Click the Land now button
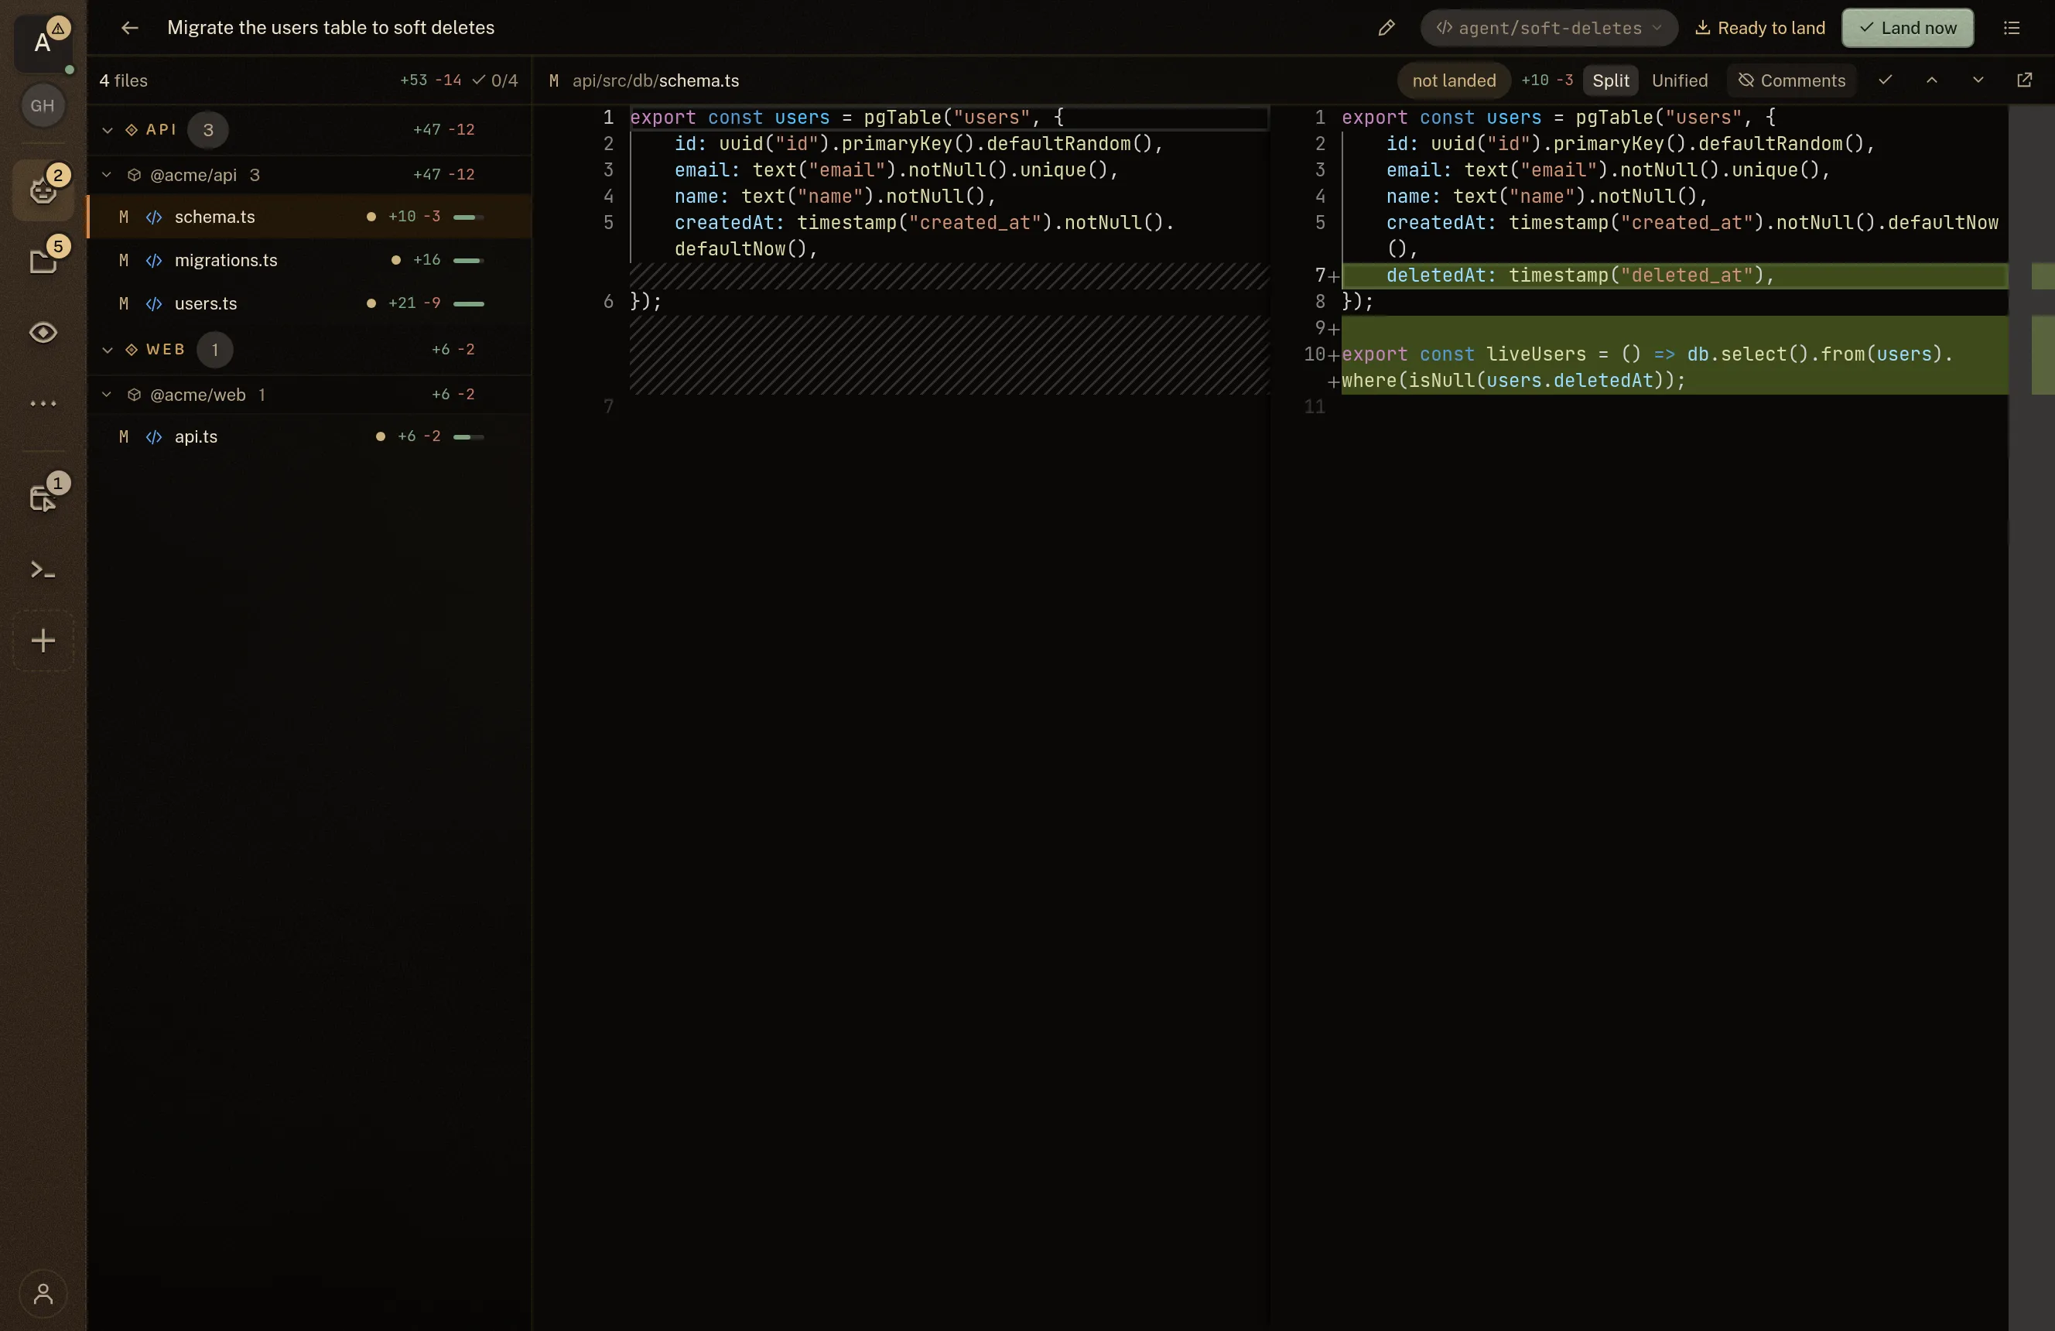The width and height of the screenshot is (2055, 1331). [x=1907, y=29]
